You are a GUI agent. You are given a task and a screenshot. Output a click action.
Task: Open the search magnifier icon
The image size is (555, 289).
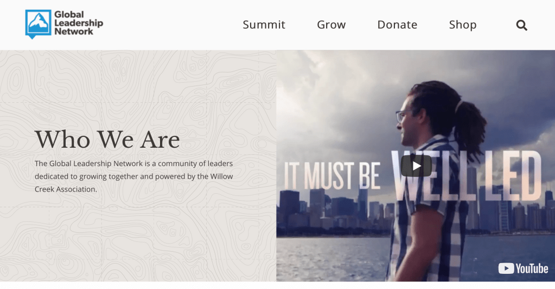pos(521,25)
